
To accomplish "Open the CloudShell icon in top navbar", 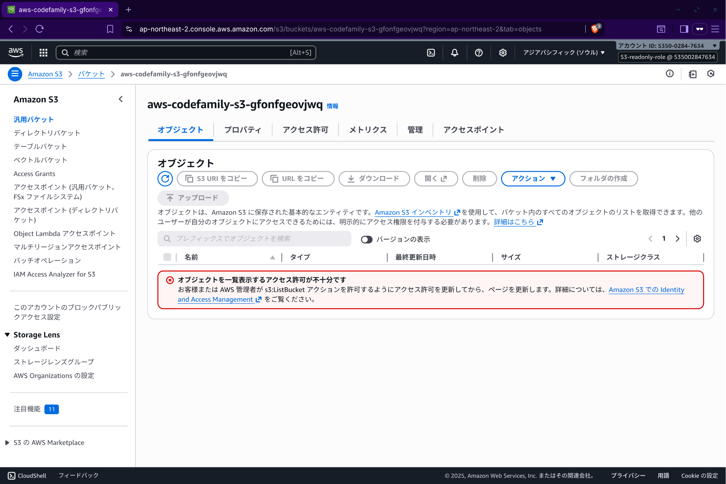I will (x=431, y=52).
